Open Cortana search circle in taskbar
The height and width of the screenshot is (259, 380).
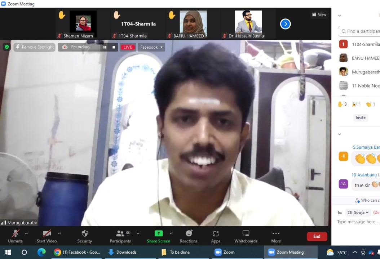pos(24,252)
